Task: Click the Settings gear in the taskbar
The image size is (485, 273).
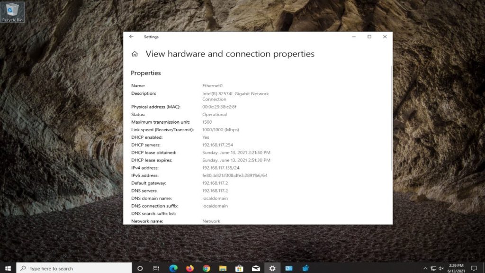Action: (272, 268)
